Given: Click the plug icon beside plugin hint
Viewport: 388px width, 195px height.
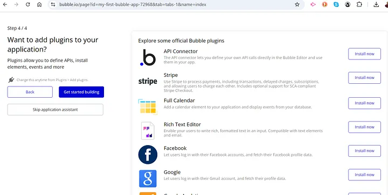Looking at the screenshot, I should (x=11, y=80).
